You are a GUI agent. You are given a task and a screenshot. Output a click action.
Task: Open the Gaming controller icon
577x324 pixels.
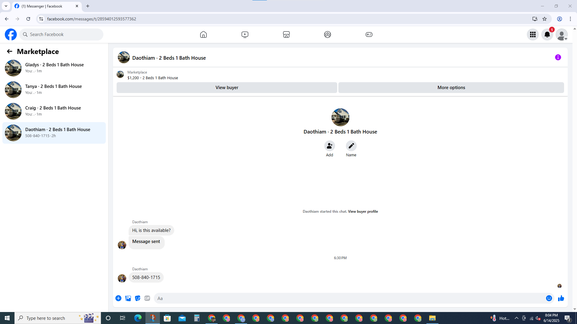click(369, 34)
